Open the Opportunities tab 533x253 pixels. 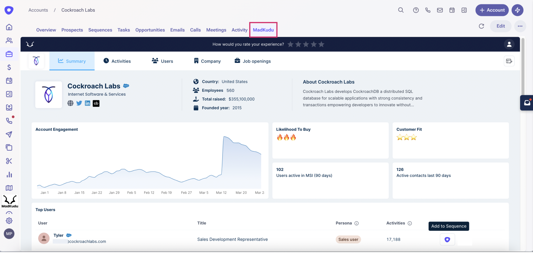(150, 30)
